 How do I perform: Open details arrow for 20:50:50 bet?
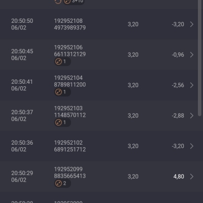tap(192, 24)
